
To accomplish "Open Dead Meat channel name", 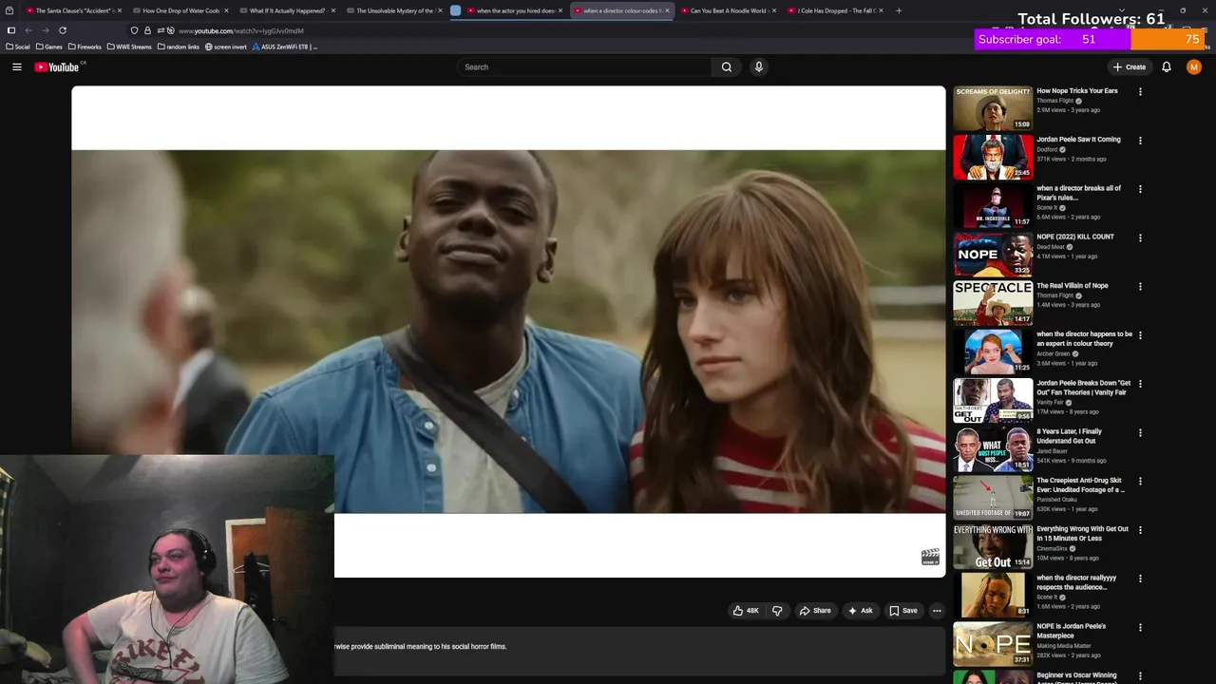I will (x=1051, y=247).
